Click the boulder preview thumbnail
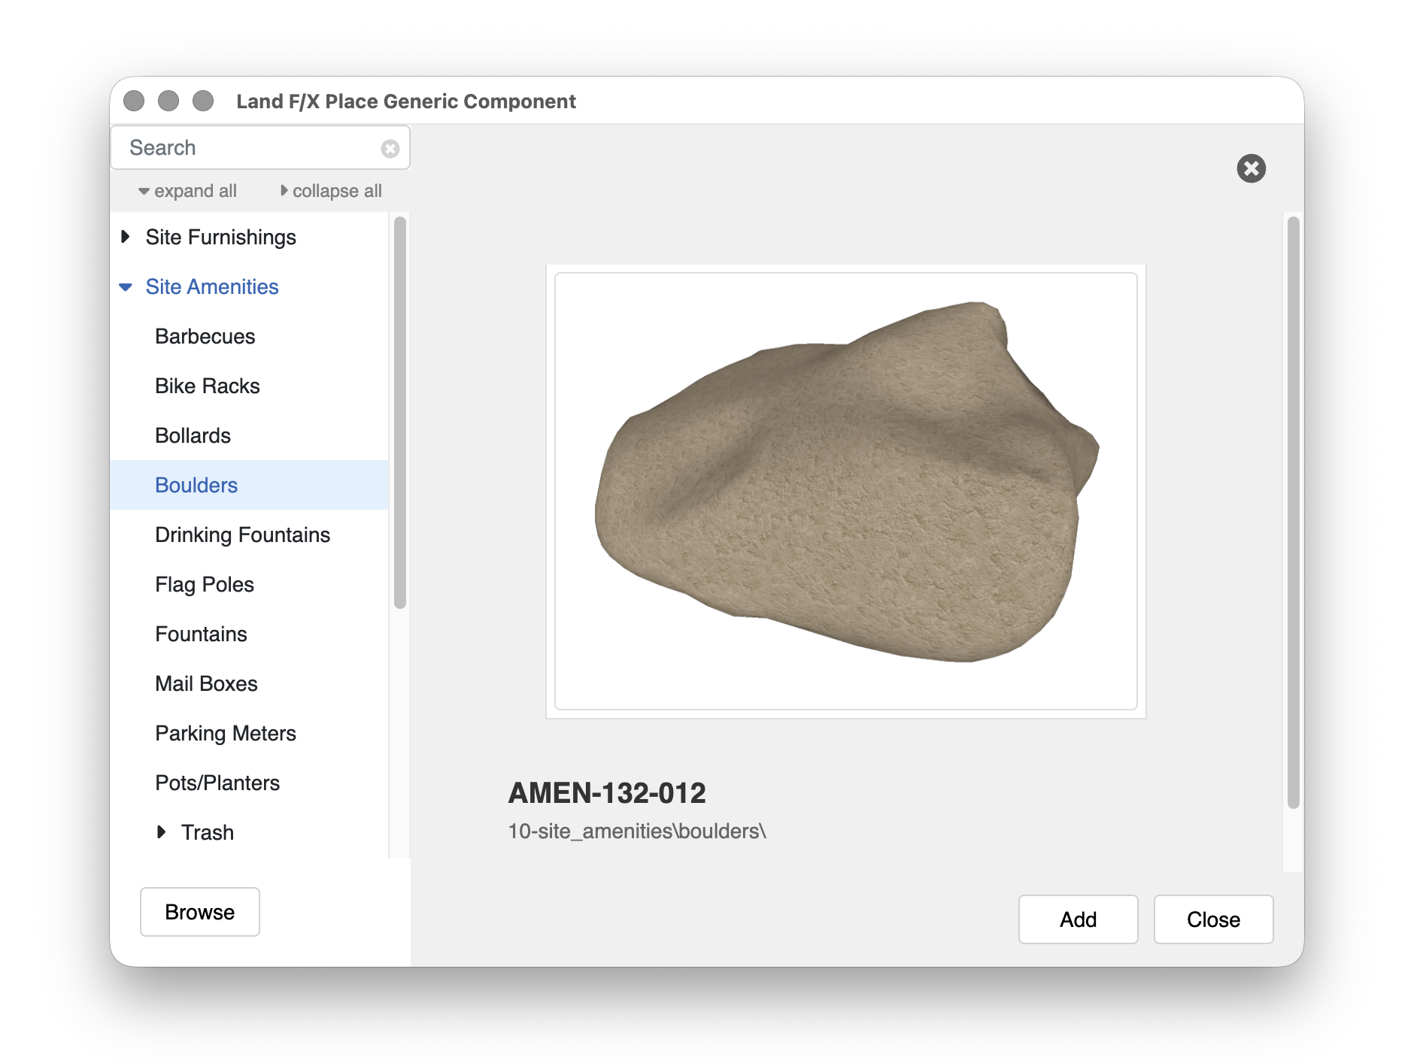1426x1063 pixels. [845, 491]
